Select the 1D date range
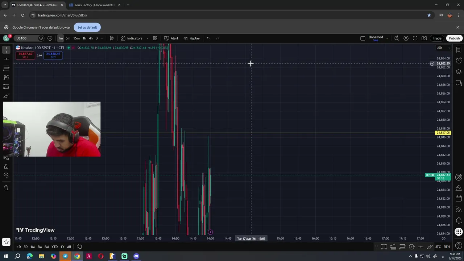464x261 pixels. coord(19,247)
